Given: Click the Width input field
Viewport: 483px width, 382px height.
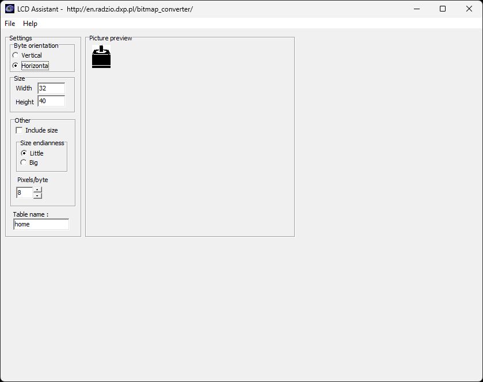Looking at the screenshot, I should (x=51, y=88).
